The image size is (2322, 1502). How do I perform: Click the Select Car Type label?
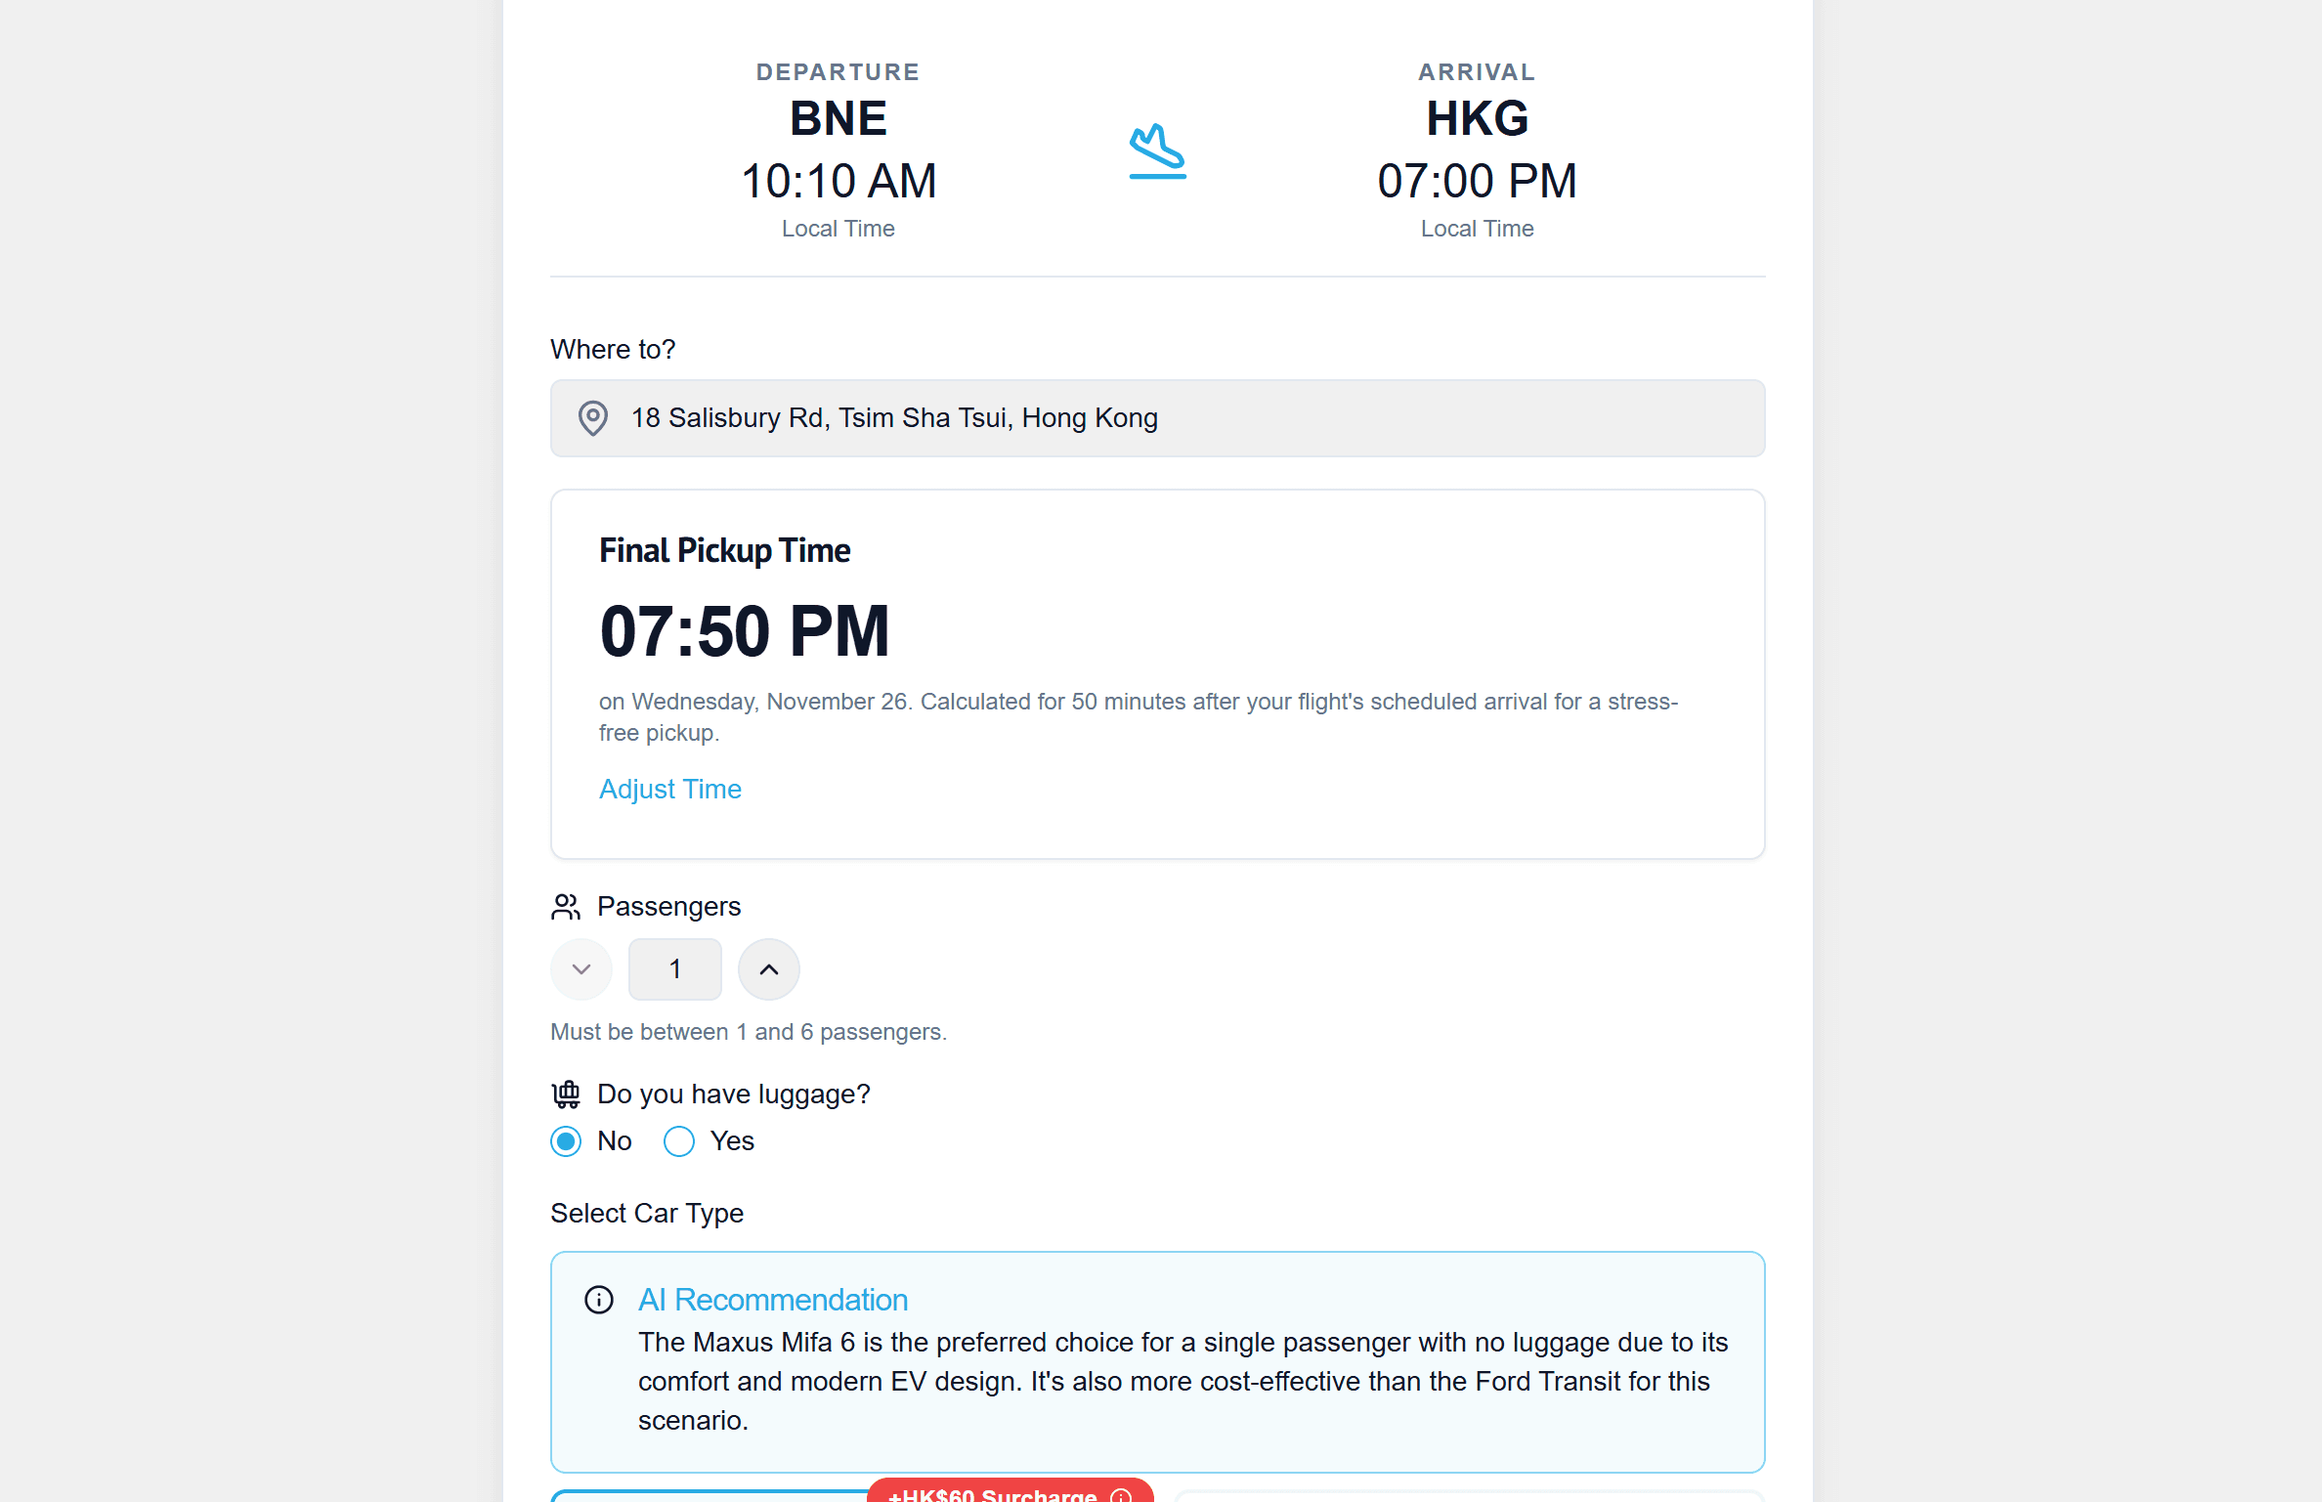point(647,1214)
